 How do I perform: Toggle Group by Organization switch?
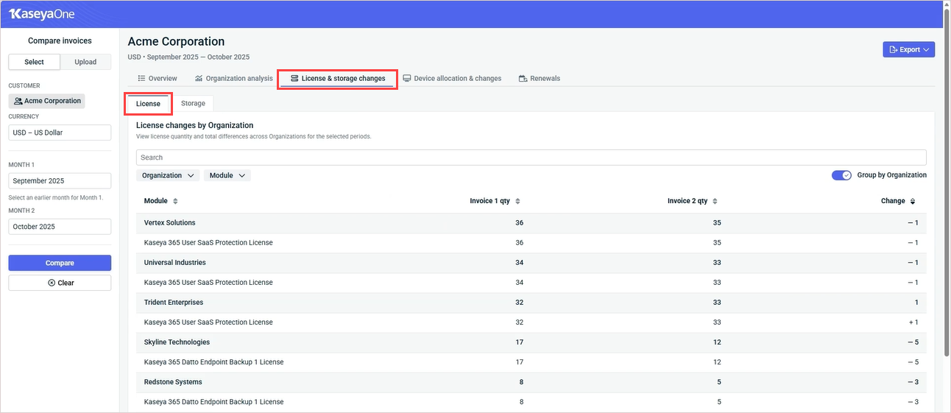click(841, 175)
